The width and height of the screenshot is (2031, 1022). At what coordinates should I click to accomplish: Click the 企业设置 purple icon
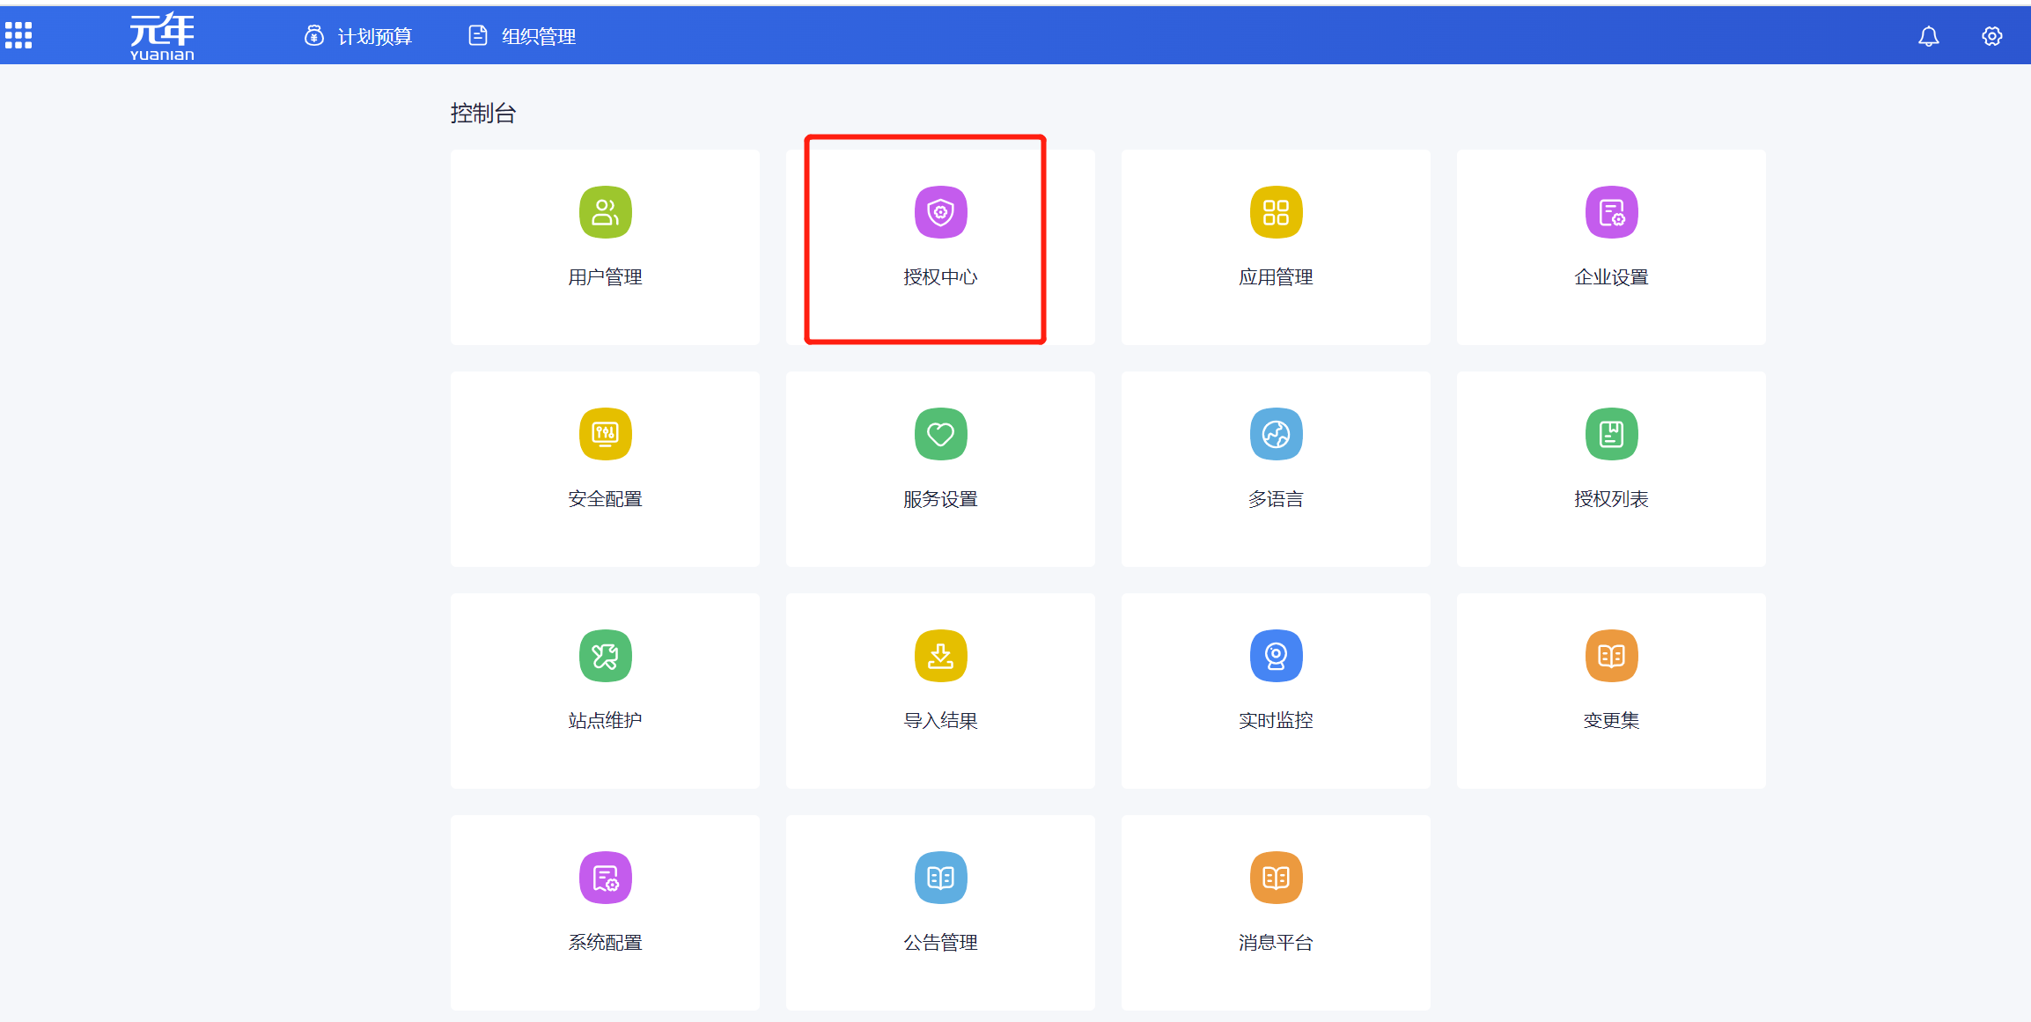click(1611, 212)
